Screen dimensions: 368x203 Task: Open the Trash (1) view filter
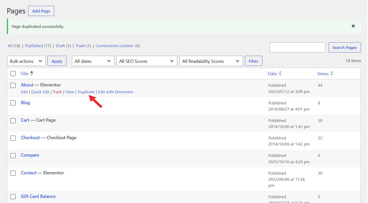point(83,46)
